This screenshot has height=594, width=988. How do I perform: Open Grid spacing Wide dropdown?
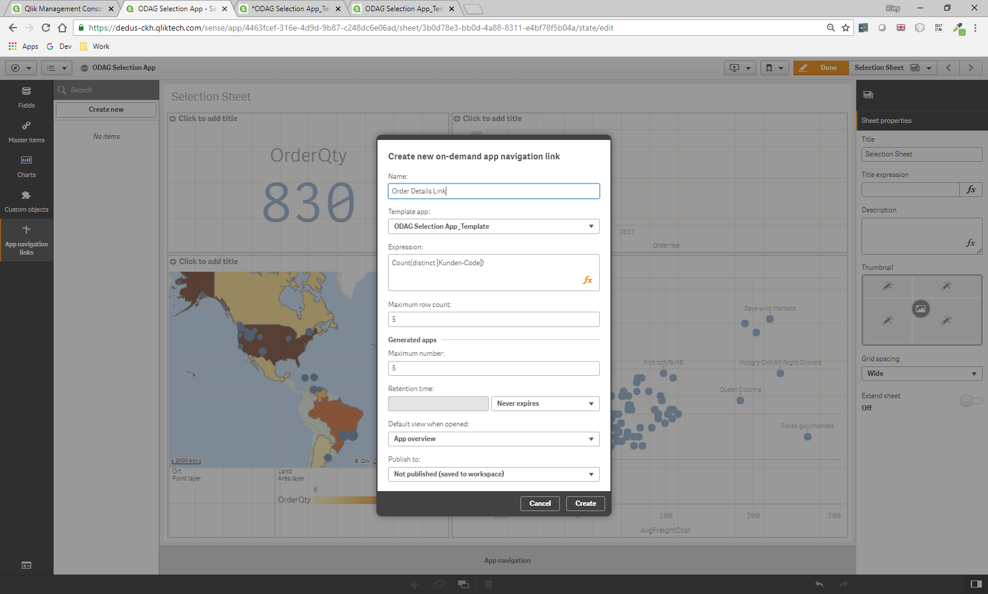tap(922, 373)
